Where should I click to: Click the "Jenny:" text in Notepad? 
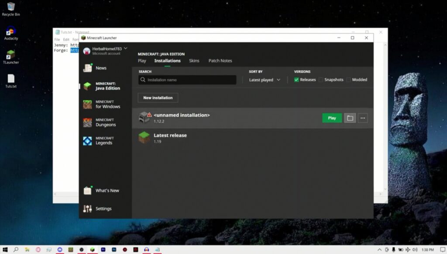(61, 45)
